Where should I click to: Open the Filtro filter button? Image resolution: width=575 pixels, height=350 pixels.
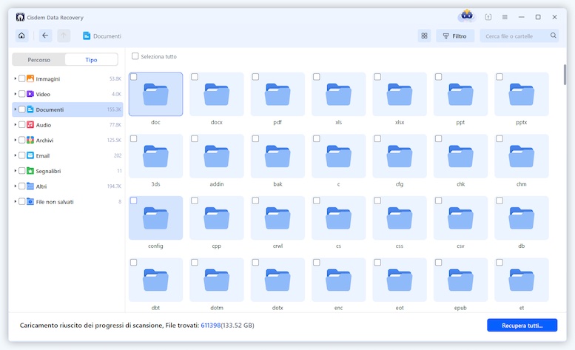[x=454, y=36]
